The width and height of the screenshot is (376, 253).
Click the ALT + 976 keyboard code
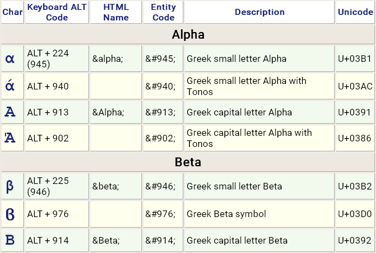pos(48,214)
